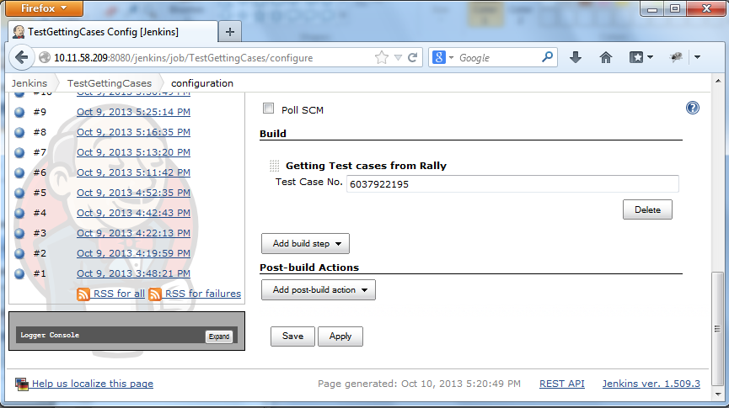This screenshot has height=408, width=729.
Task: Open the REST API link
Action: [562, 384]
